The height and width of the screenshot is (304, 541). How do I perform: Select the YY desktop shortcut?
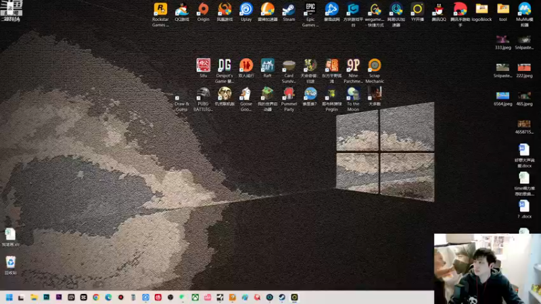[x=417, y=9]
